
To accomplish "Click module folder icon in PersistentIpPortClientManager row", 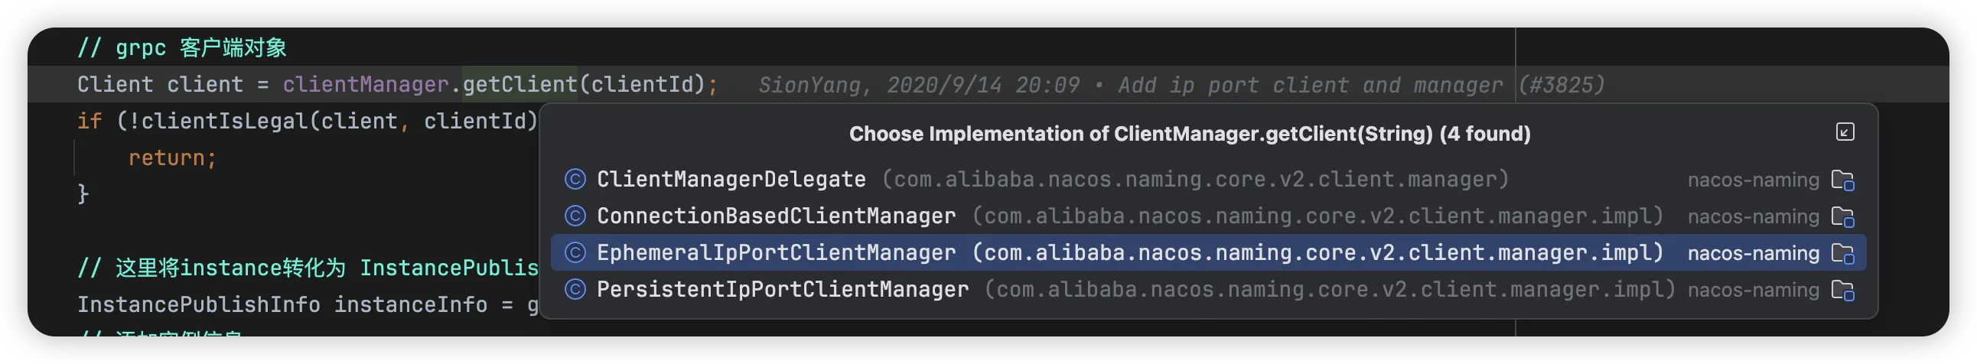I will [1842, 291].
